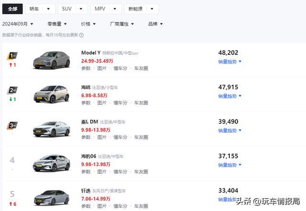Open 懂车分 for 海鸥
This screenshot has width=306, height=211.
pos(120,103)
